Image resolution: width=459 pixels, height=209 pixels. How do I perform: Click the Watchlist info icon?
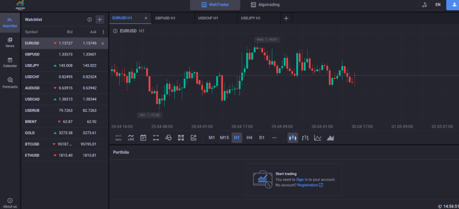tap(90, 19)
